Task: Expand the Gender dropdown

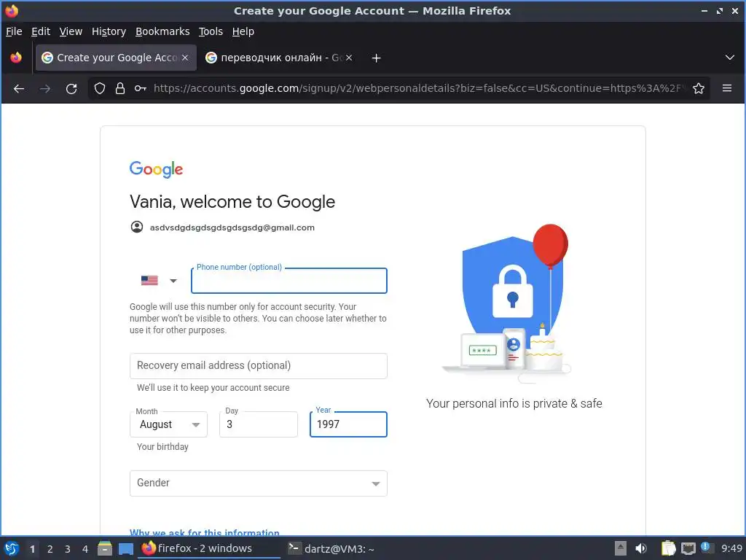Action: click(259, 483)
